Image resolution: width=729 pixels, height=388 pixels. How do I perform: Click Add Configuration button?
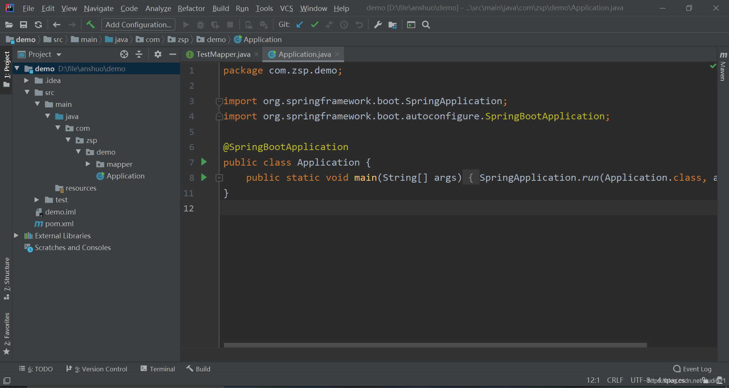coord(138,25)
